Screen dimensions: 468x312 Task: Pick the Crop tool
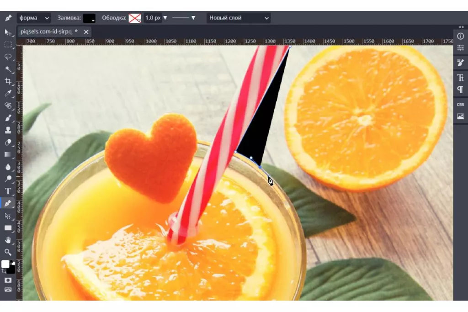point(8,81)
